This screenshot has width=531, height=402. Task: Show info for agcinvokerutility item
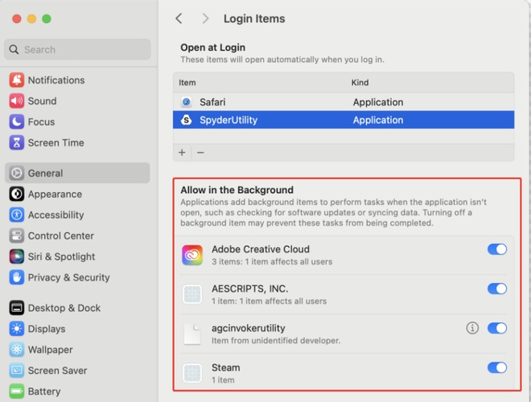pyautogui.click(x=472, y=328)
